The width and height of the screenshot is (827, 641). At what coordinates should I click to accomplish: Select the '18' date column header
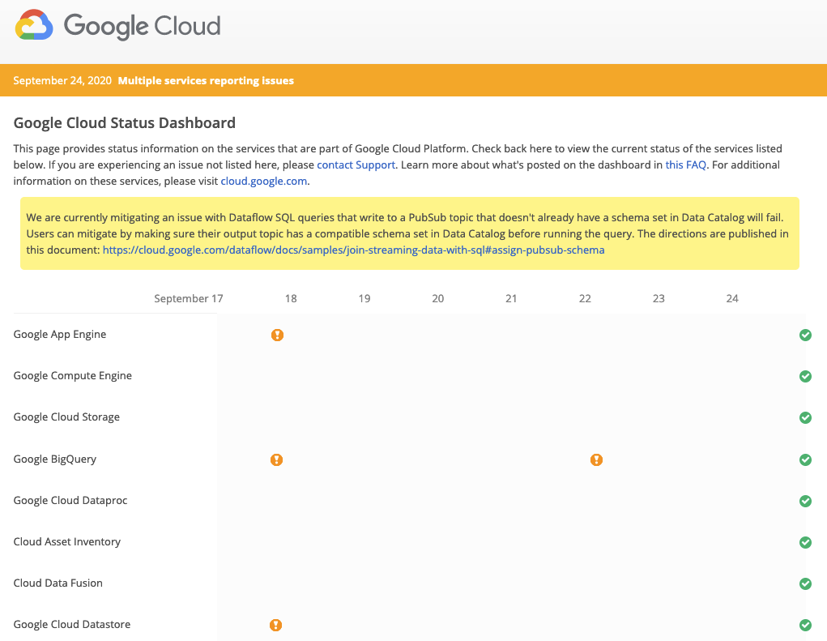point(291,298)
